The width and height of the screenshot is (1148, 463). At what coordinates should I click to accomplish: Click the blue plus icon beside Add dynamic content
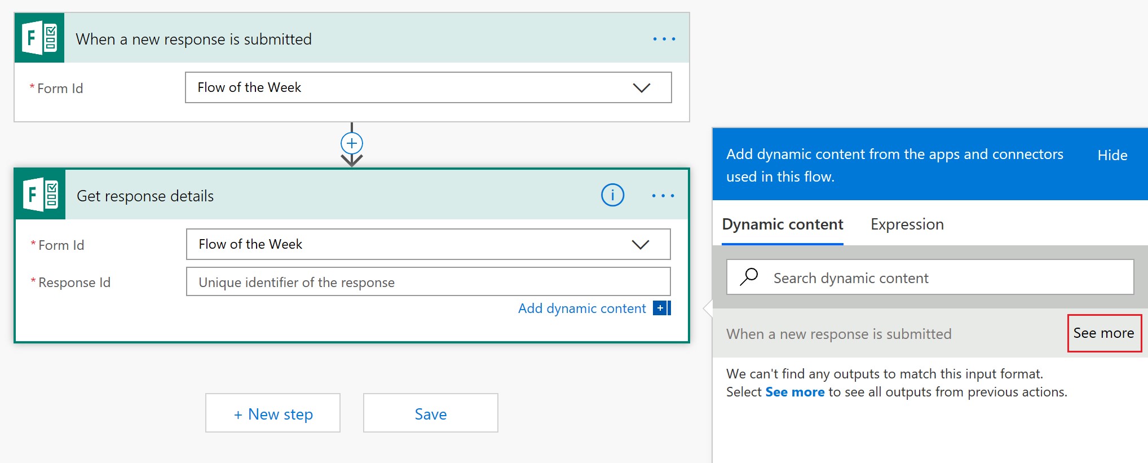(x=661, y=308)
